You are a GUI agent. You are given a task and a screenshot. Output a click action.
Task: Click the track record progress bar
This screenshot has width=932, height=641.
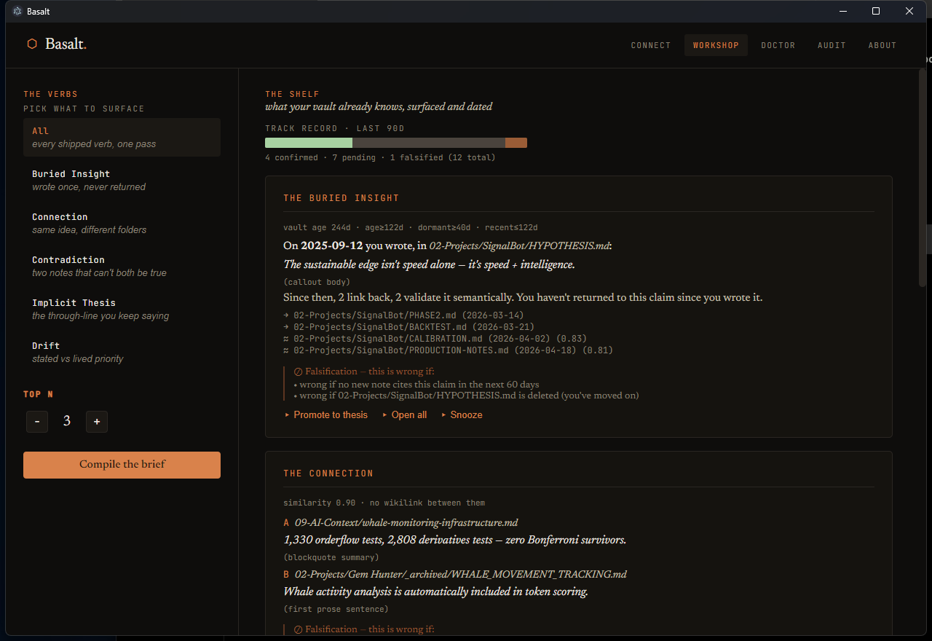point(396,143)
